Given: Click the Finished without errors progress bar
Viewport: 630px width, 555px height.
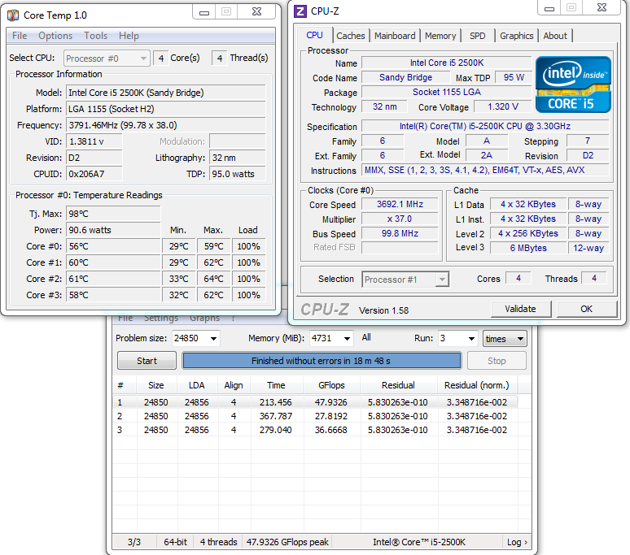Looking at the screenshot, I should click(322, 361).
